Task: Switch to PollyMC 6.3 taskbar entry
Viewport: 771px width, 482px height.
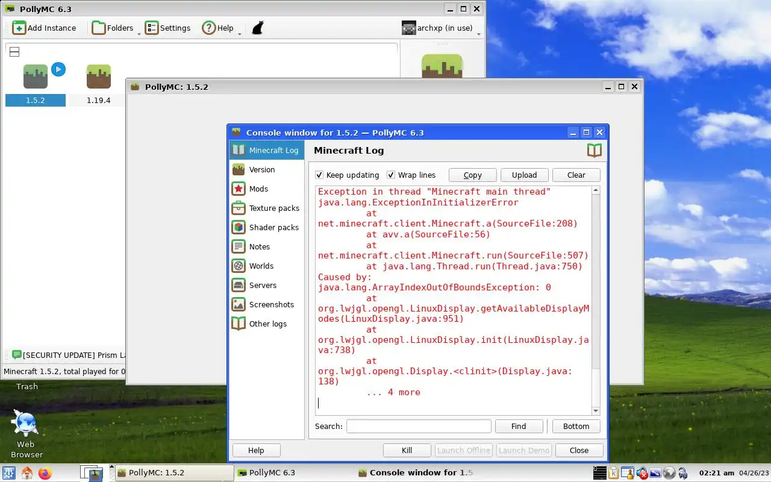Action: [295, 473]
